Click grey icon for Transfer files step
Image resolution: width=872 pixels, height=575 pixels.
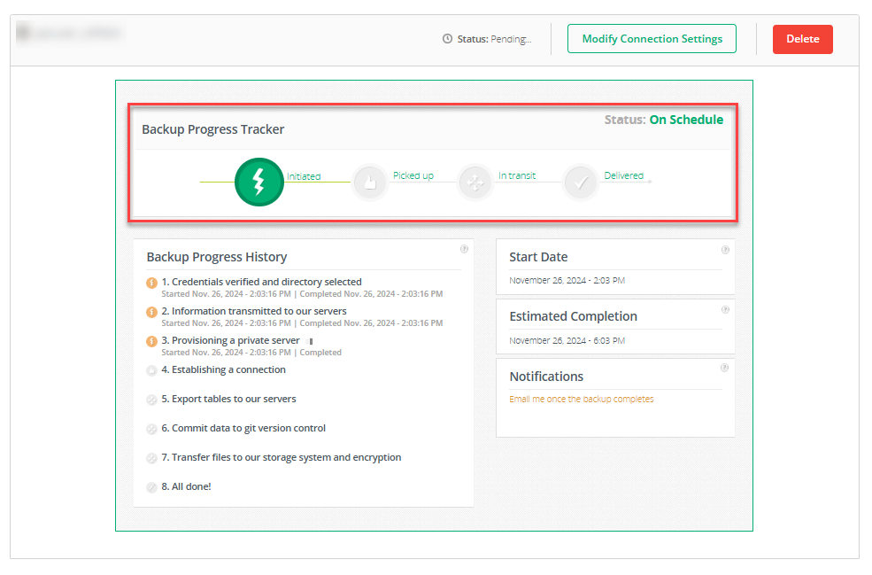coord(151,458)
